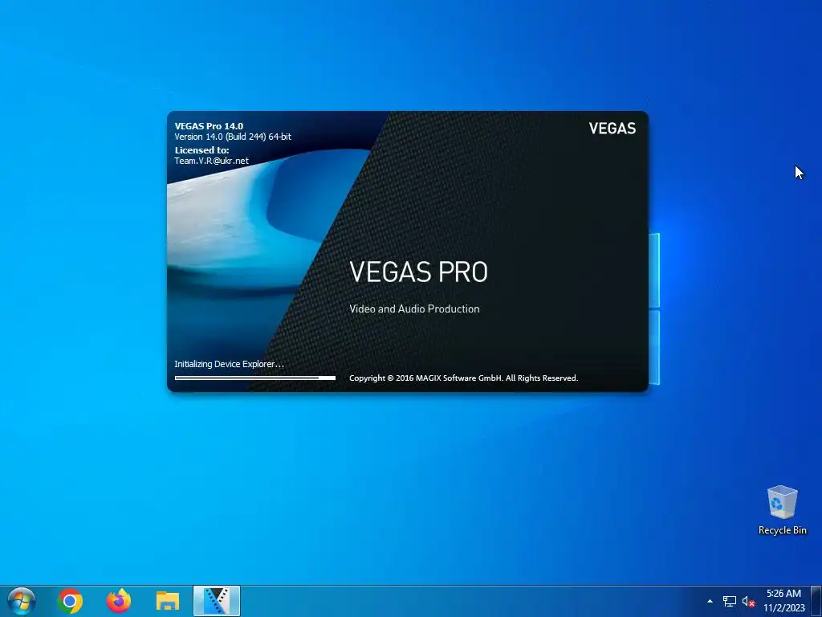Open the Windows Start menu orb

click(x=22, y=601)
